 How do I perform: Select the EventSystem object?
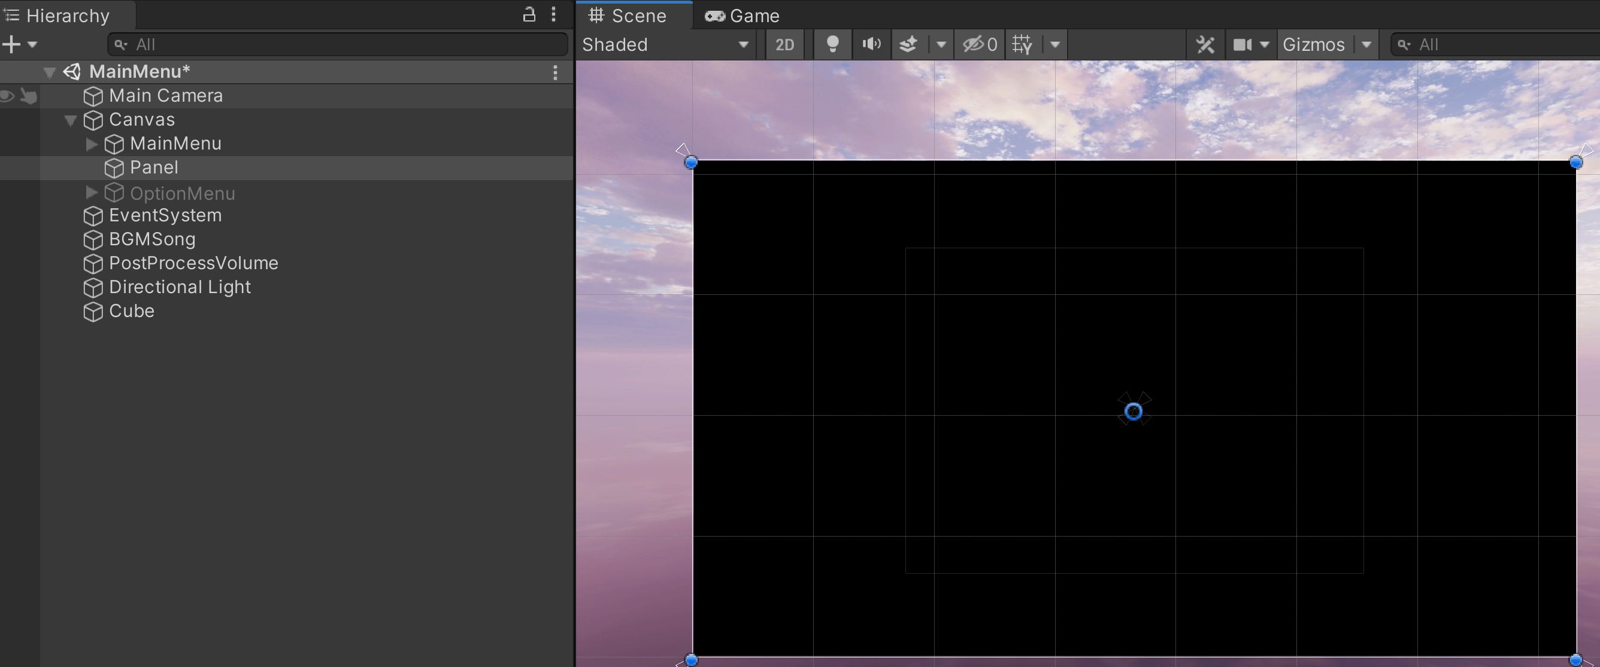165,215
